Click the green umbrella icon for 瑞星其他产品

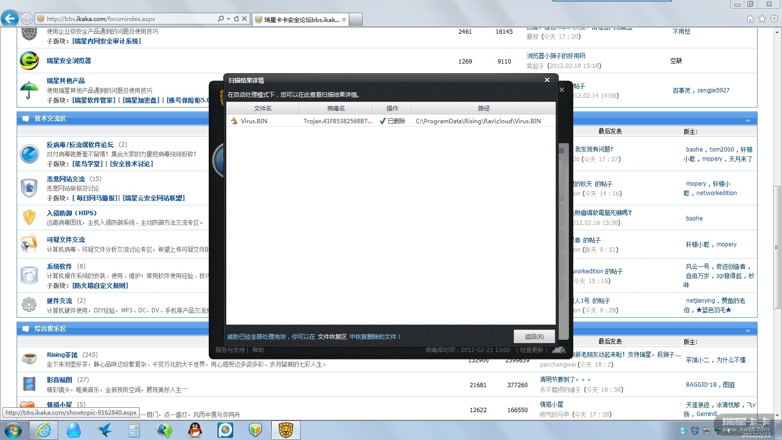click(x=29, y=90)
